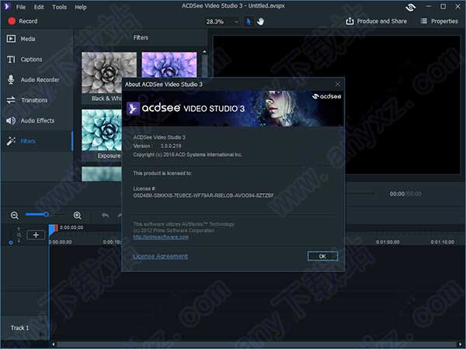Select the purple filter thumbnail

(x=169, y=64)
